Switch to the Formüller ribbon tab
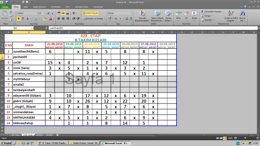 click(55, 7)
